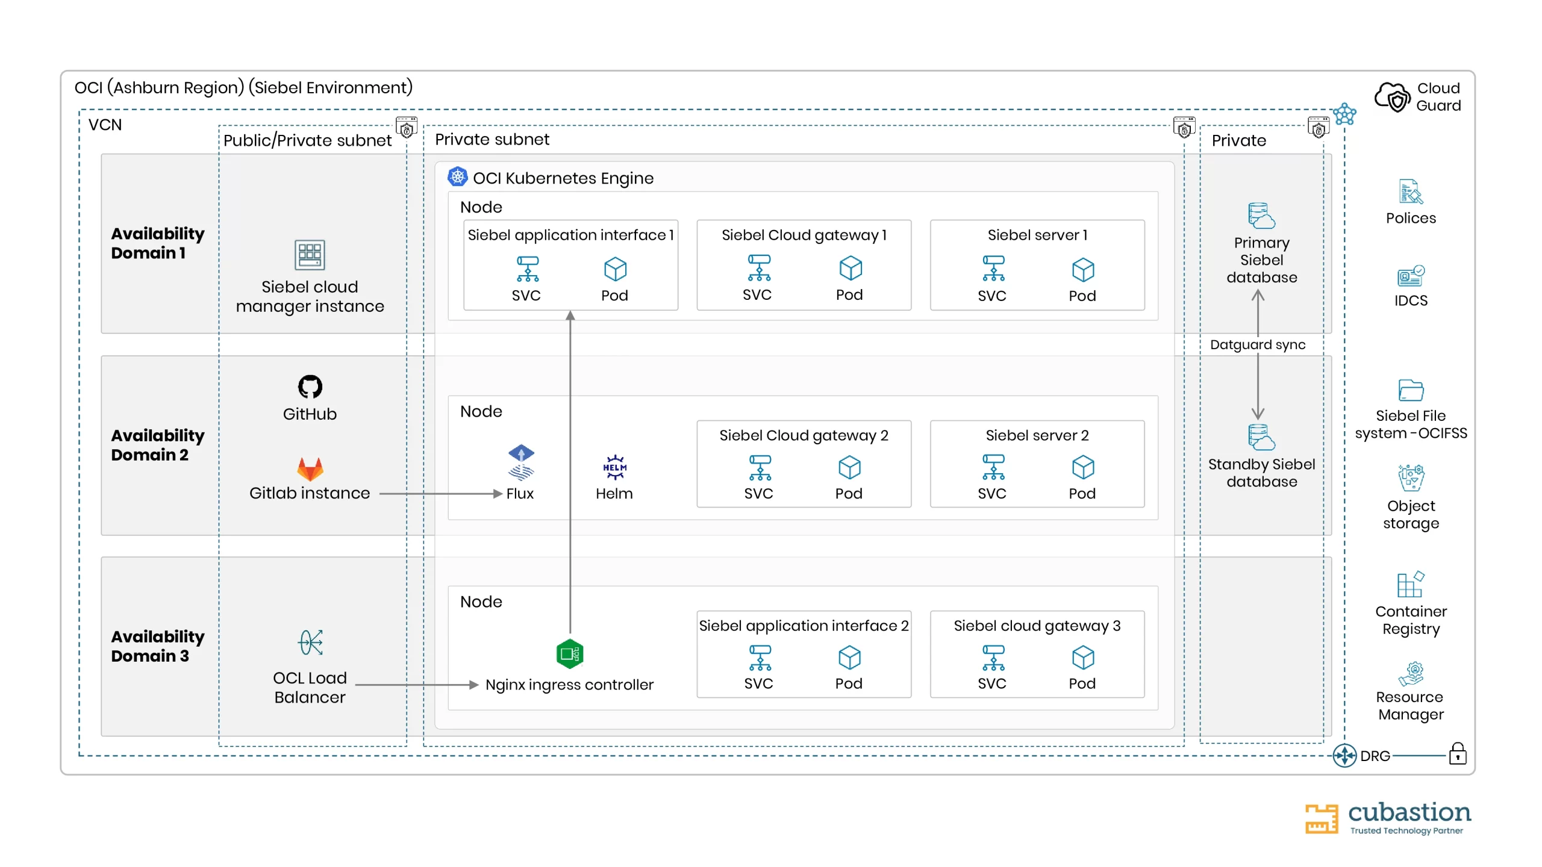This screenshot has width=1542, height=867.
Task: Select the OCI Kubernetes Engine logo
Action: point(457,177)
